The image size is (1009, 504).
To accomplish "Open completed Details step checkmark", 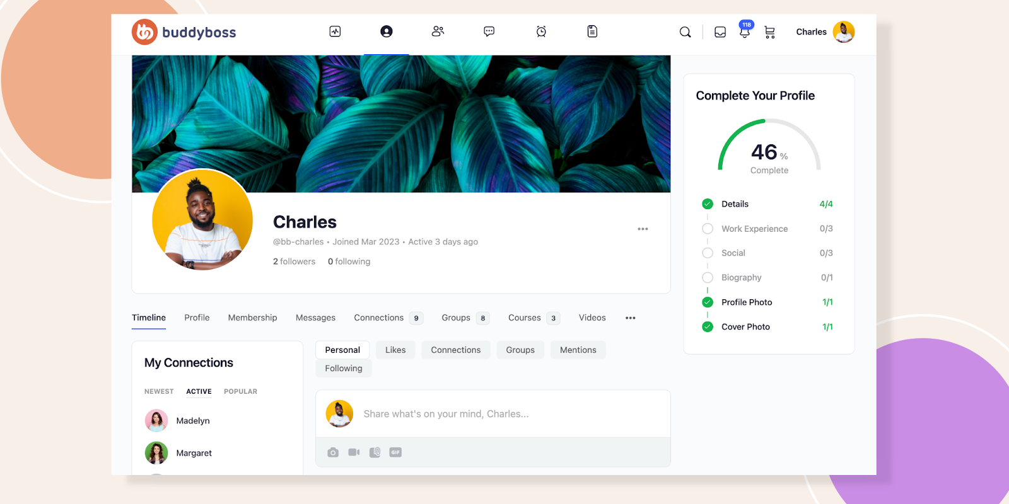I will (x=708, y=204).
